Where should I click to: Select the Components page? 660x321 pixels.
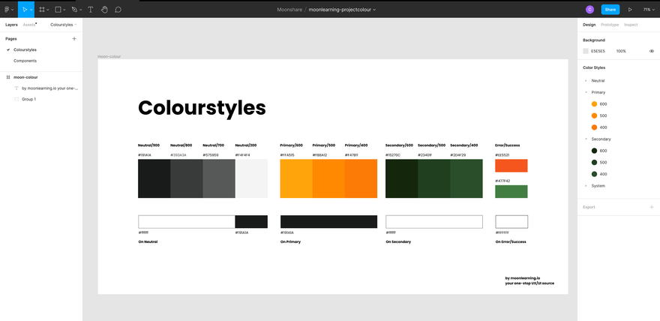(25, 61)
